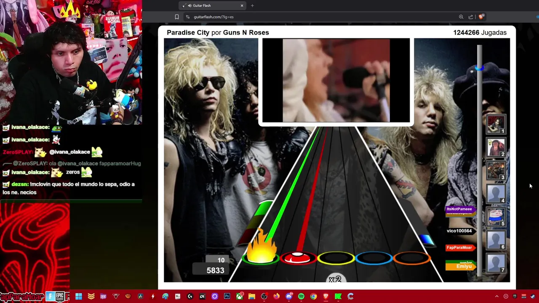Click the song progress bar

[x=480, y=160]
